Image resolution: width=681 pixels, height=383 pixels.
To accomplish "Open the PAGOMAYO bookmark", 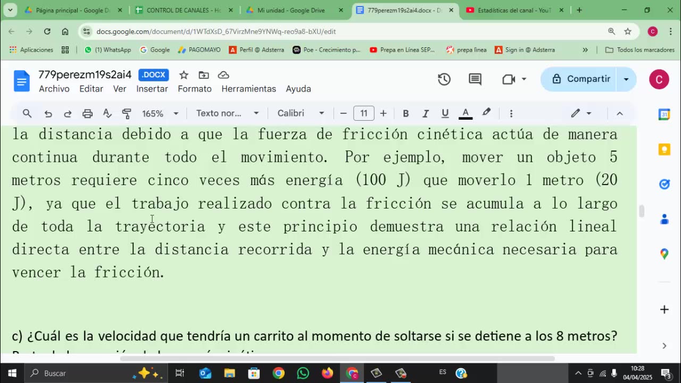I will tap(200, 50).
